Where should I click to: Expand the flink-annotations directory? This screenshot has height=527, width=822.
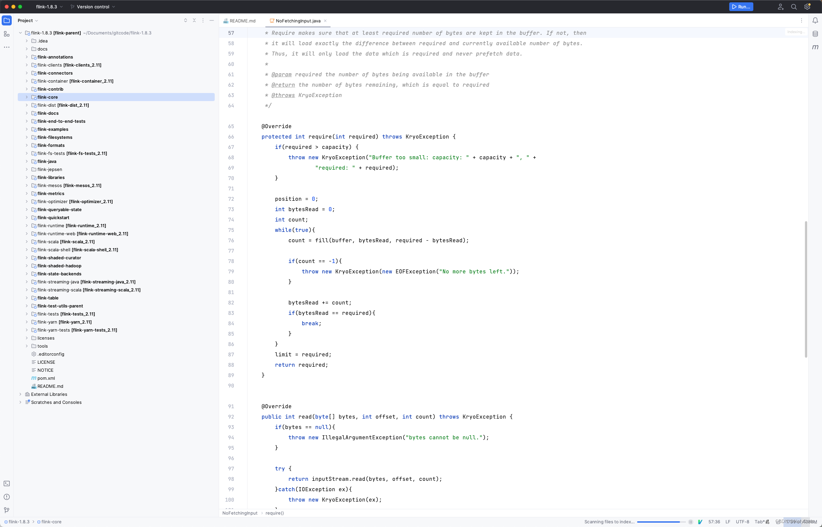coord(26,56)
